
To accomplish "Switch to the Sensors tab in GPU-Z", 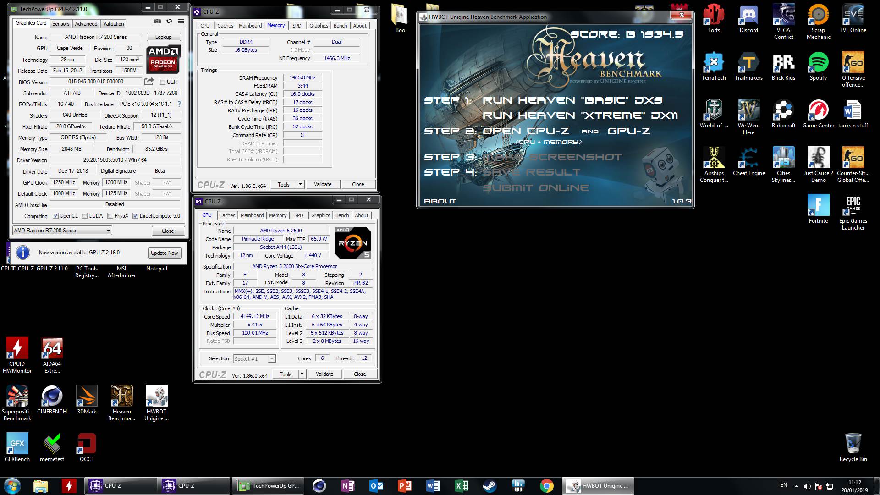I will tap(60, 24).
